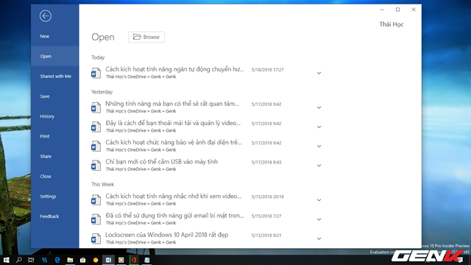
Task: Expand options for 'Đã có thể sử dụng tính năng gửi email' file
Action: (319, 219)
